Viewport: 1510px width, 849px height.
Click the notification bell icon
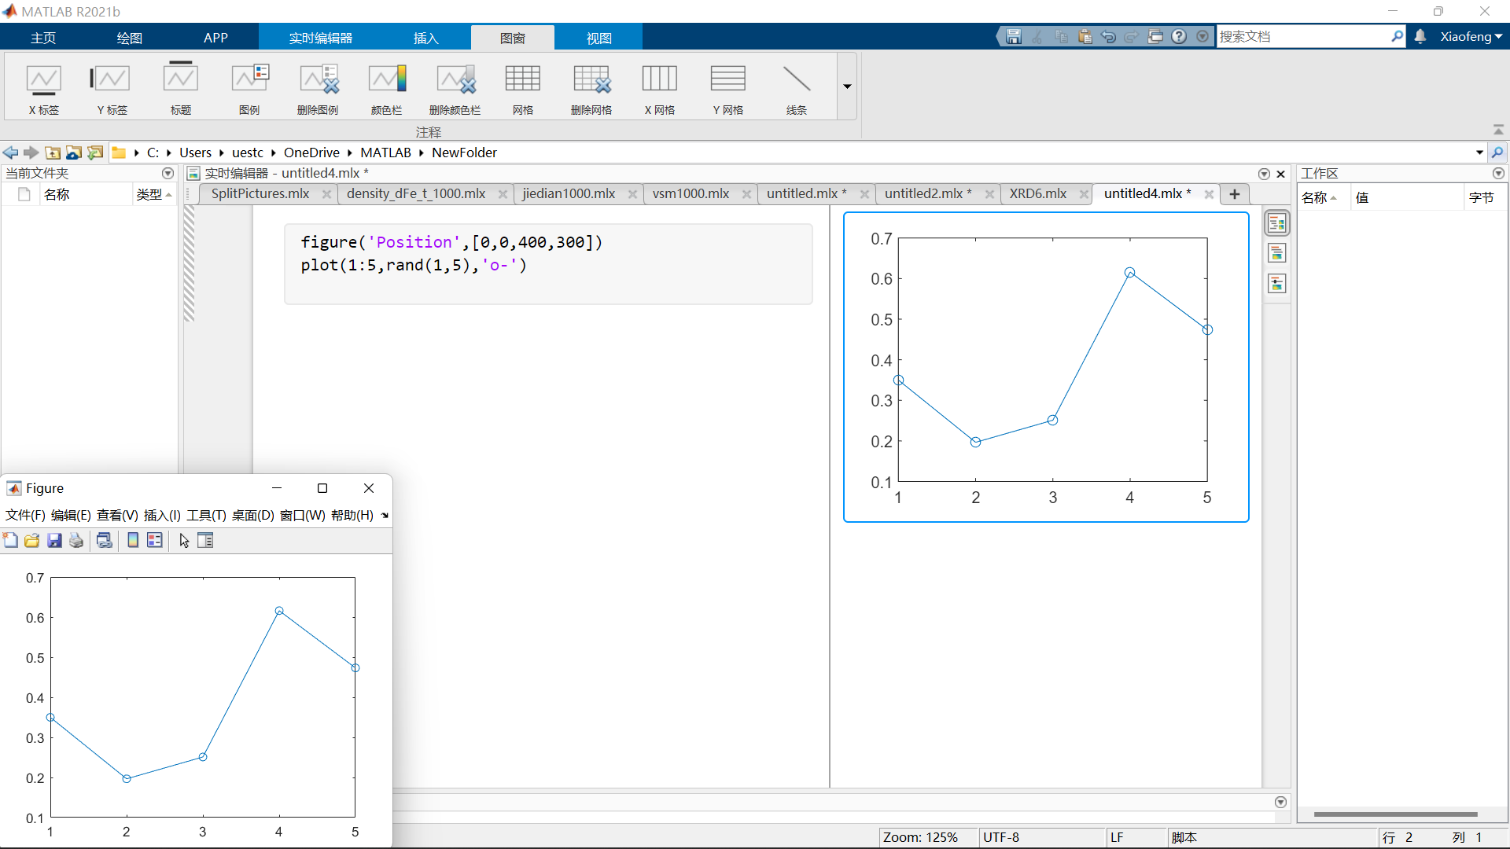coord(1420,37)
